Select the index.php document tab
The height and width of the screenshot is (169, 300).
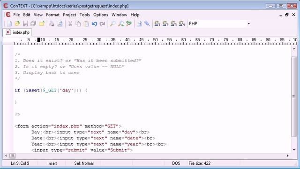click(x=17, y=32)
